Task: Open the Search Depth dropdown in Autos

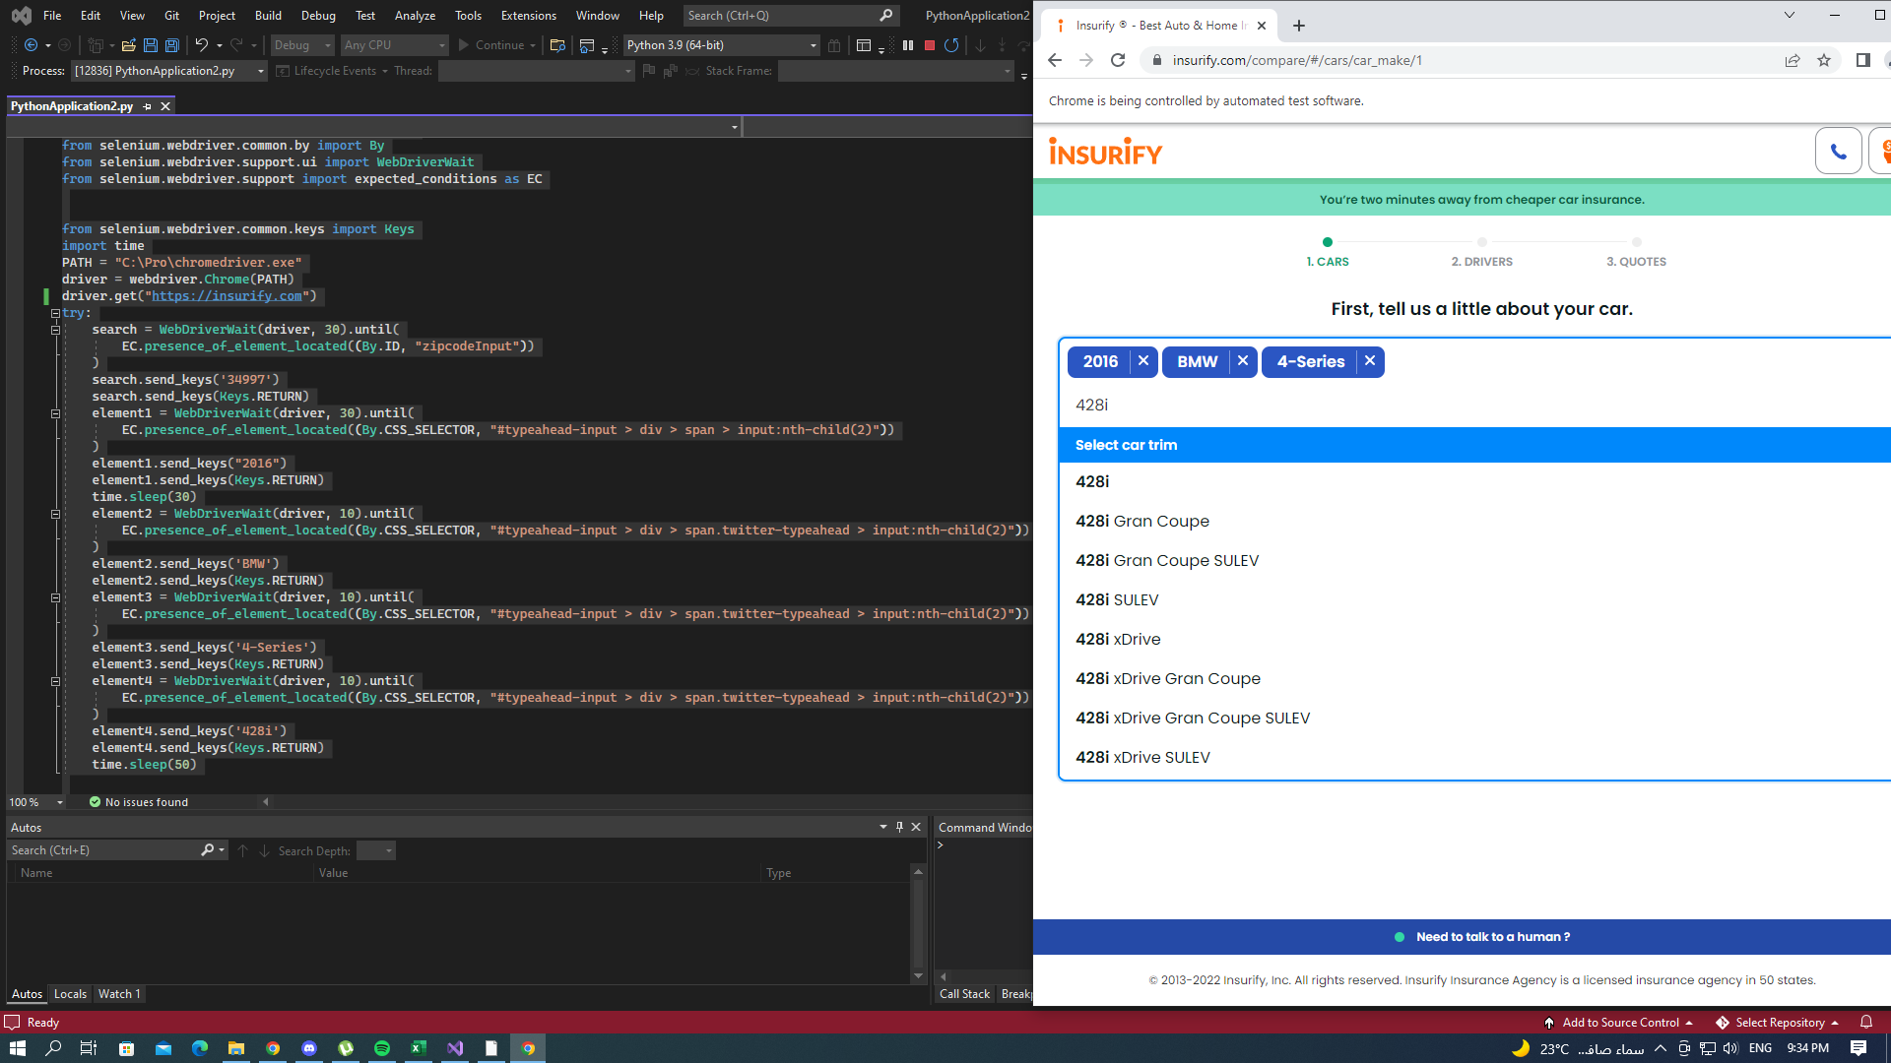Action: pos(376,851)
